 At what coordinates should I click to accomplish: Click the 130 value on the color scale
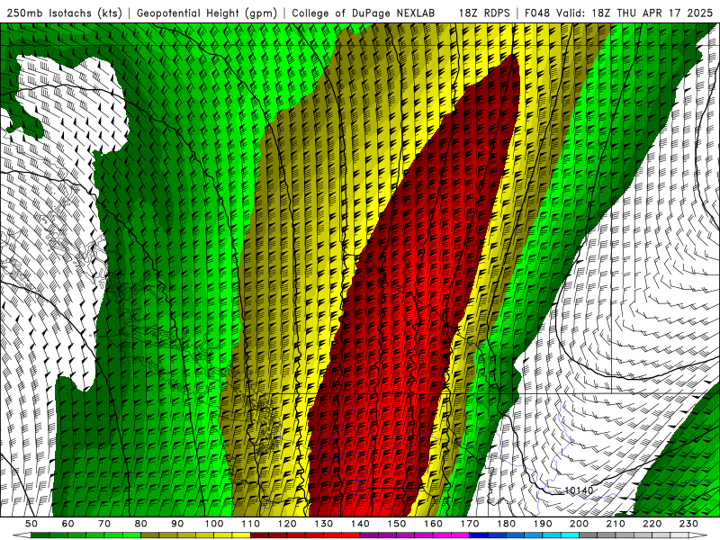324,524
